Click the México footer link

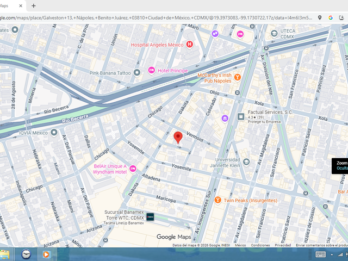click(x=240, y=245)
